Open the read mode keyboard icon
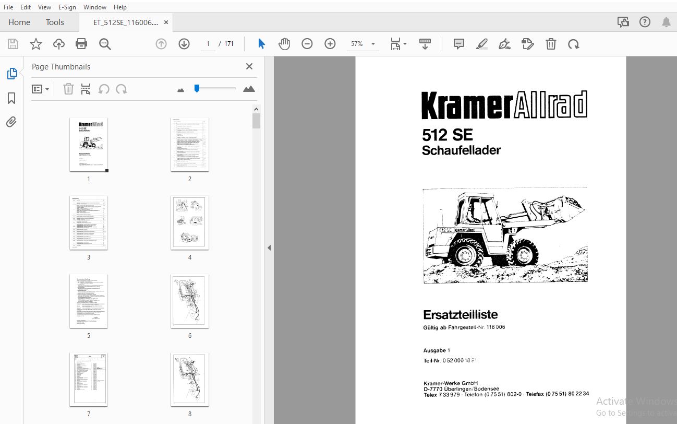This screenshot has height=424, width=677. [425, 44]
